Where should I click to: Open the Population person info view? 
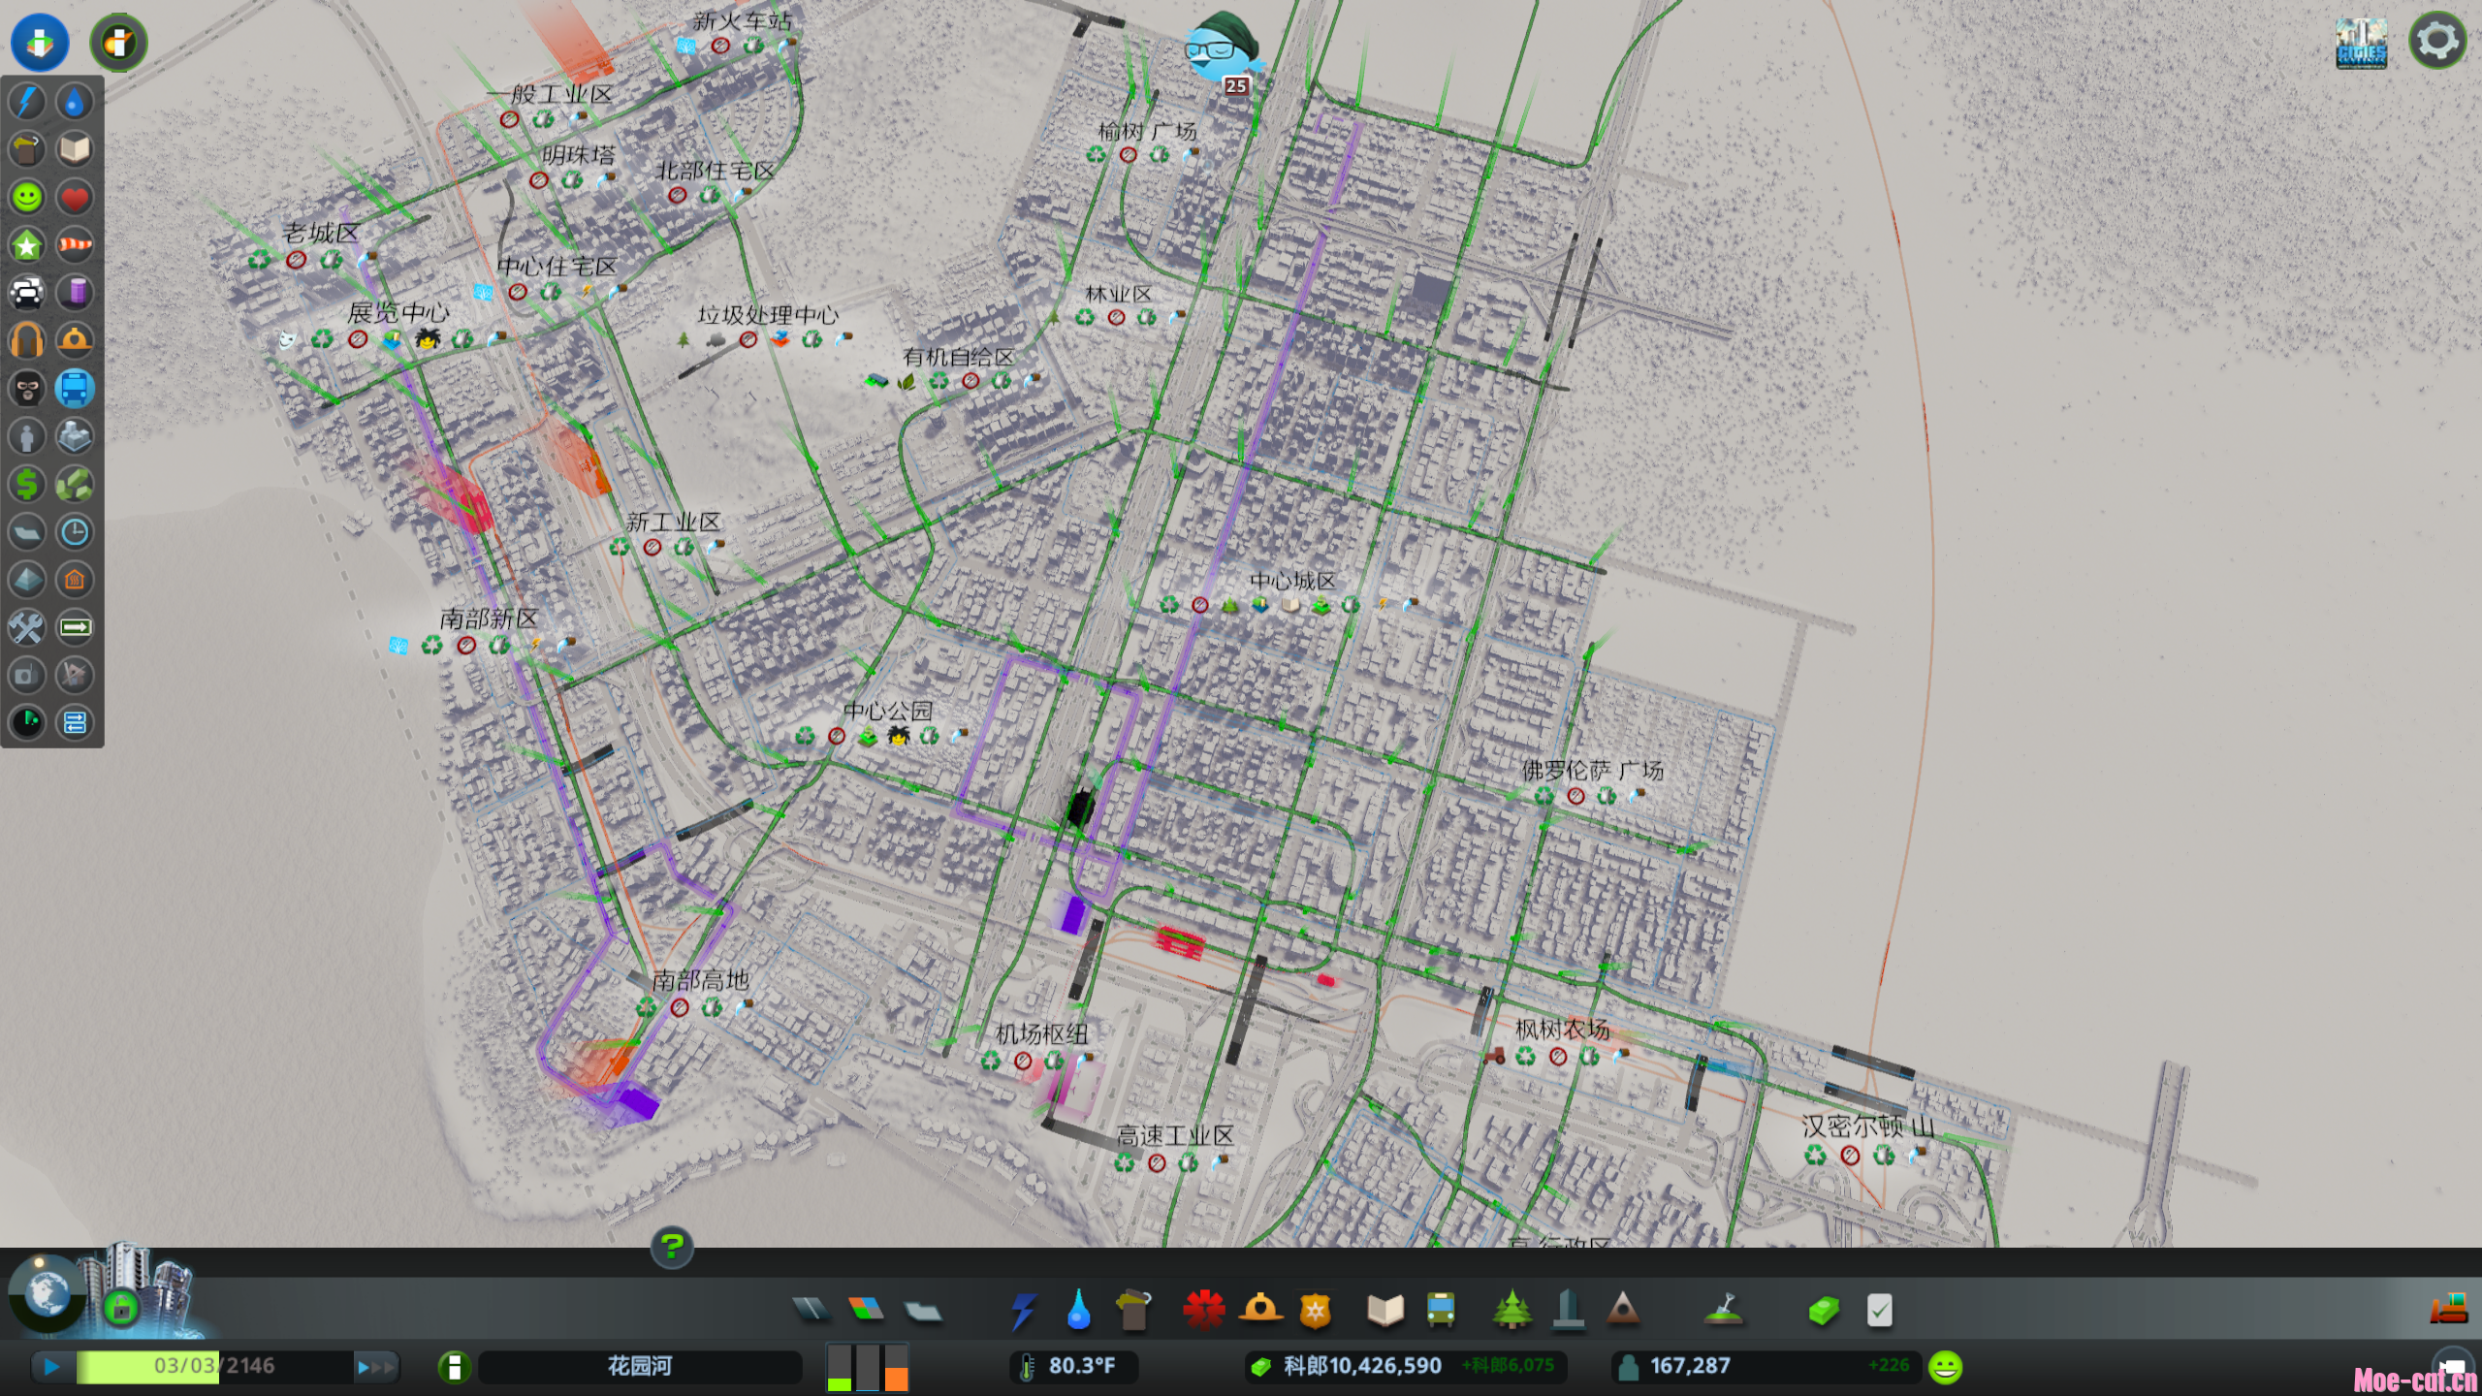click(x=27, y=436)
